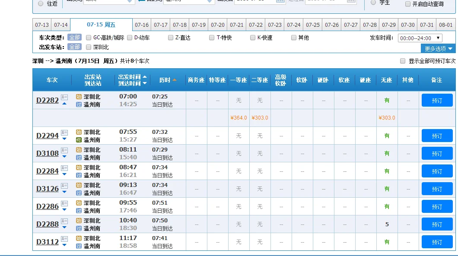This screenshot has height=256, width=458.
Task: Click the 预订 button for train D2282
Action: click(x=437, y=100)
